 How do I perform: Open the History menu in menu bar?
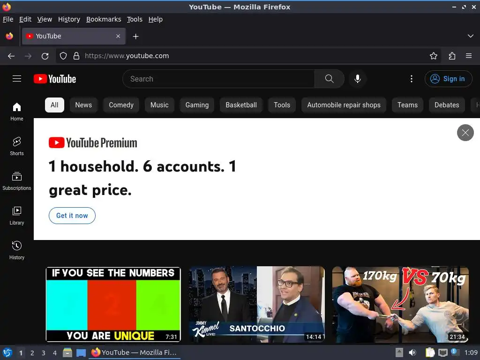(69, 19)
